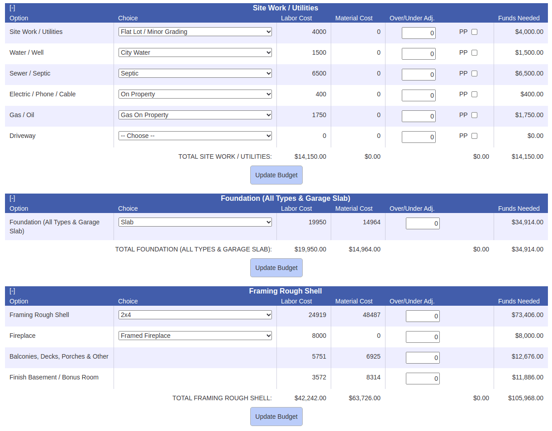Open the Electric / Phone / Cable dropdown
Viewport: 552px width, 431px height.
(x=195, y=94)
